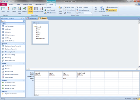The width and height of the screenshot is (140, 100).
Task: Select the Data Definition query option
Action: click(x=50, y=13)
